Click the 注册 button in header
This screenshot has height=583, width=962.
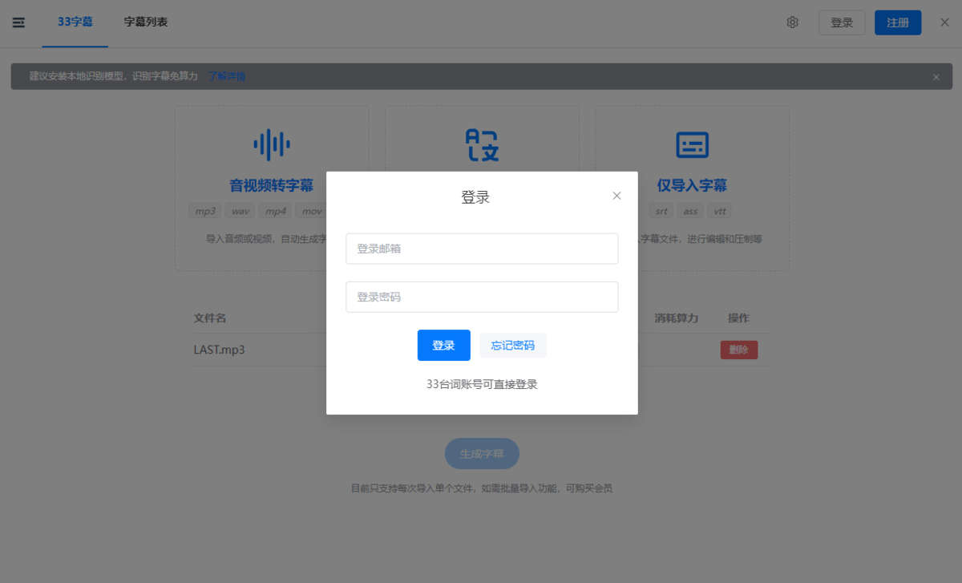click(898, 22)
